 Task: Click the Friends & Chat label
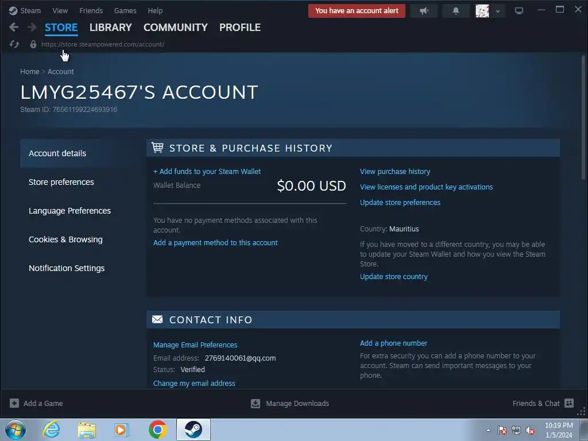pos(536,404)
